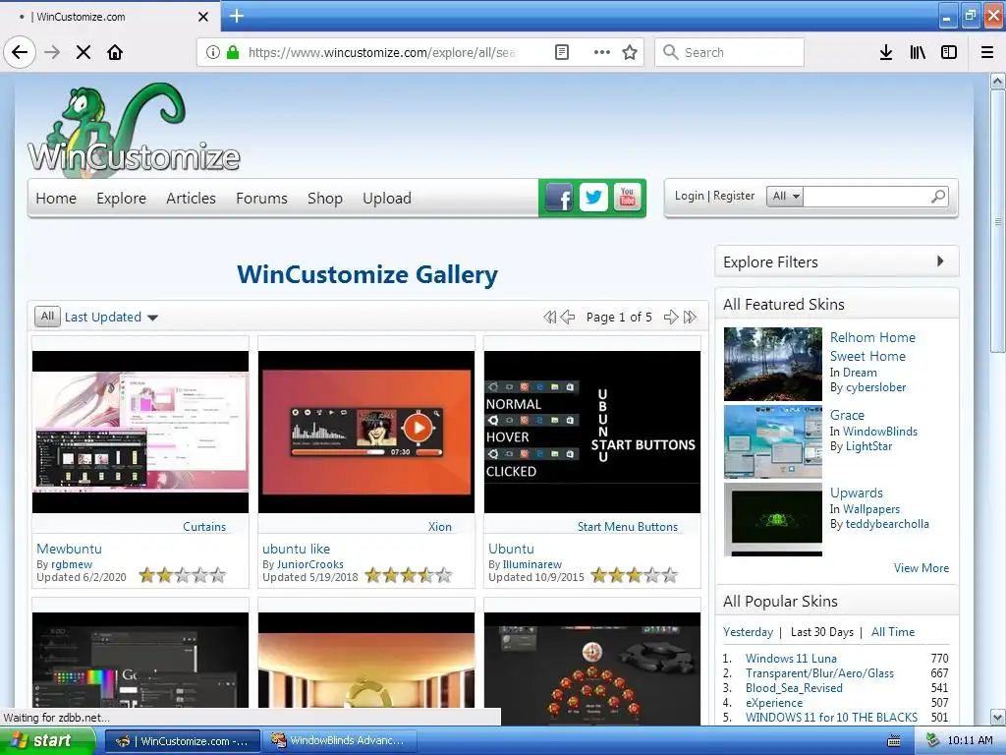Open Relhom Home Sweet Home link
This screenshot has width=1006, height=755.
click(872, 346)
